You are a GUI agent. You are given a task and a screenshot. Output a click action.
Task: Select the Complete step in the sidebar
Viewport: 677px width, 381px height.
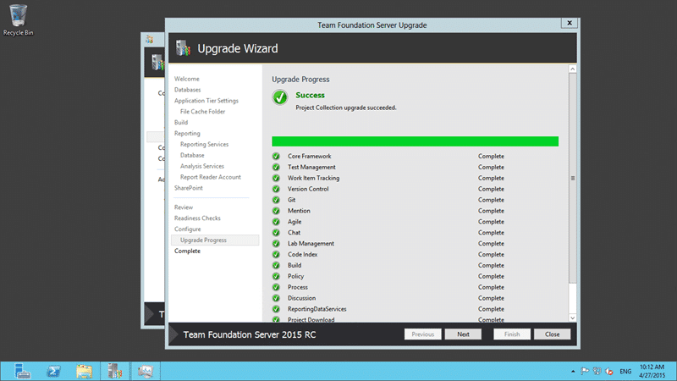pyautogui.click(x=187, y=251)
